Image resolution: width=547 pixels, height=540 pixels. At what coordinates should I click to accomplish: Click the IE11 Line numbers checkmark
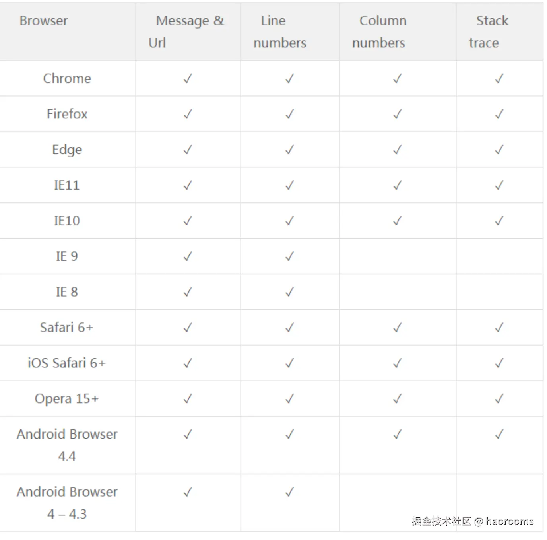(290, 185)
